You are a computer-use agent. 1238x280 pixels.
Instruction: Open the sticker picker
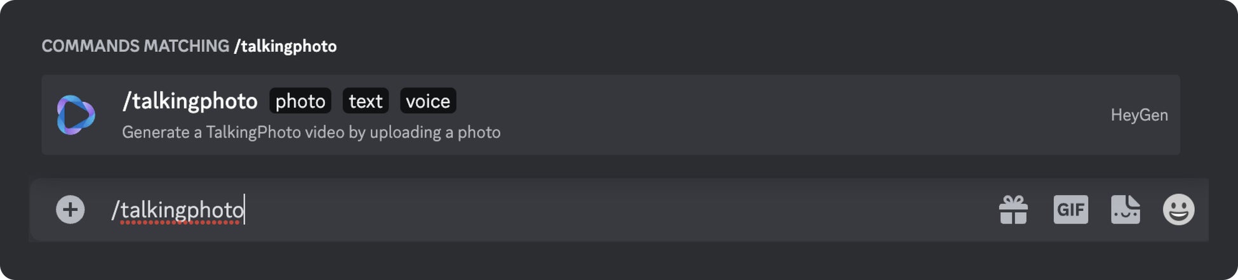(x=1125, y=210)
